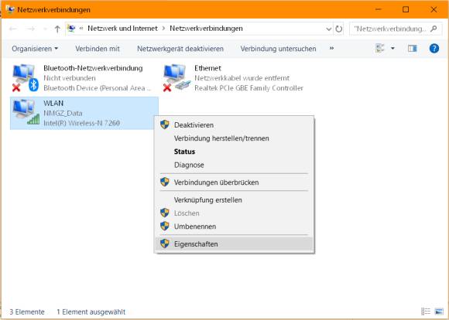Switch to details view in status bar
The height and width of the screenshot is (320, 449).
coord(426,311)
